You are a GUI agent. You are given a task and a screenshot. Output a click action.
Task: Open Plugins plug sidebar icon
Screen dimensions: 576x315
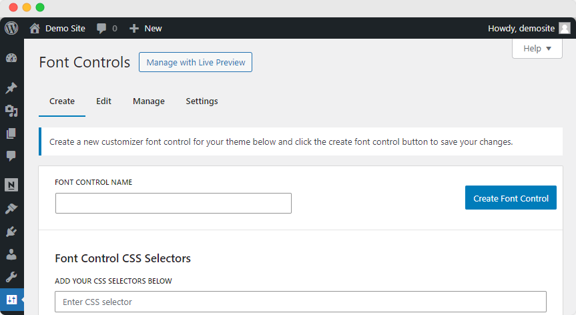(x=11, y=232)
